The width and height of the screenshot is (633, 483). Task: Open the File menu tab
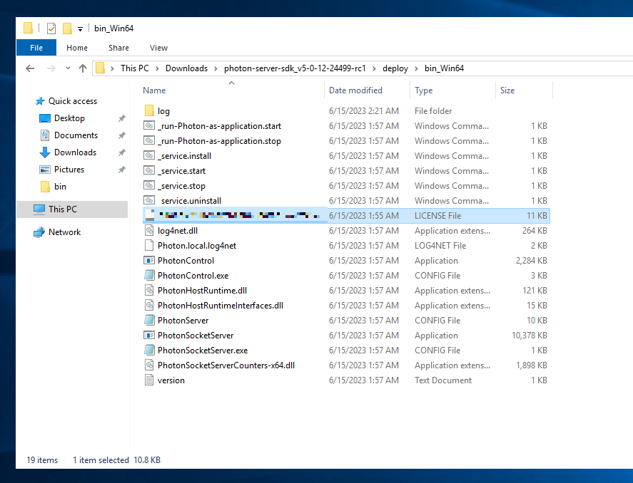36,48
